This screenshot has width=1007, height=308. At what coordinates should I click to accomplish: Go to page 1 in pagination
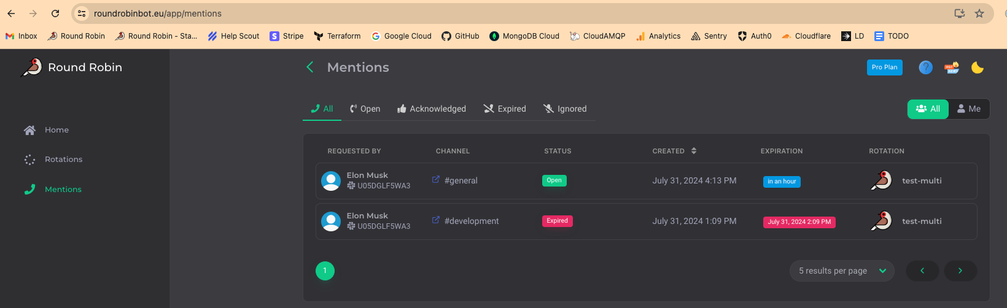[x=325, y=271]
